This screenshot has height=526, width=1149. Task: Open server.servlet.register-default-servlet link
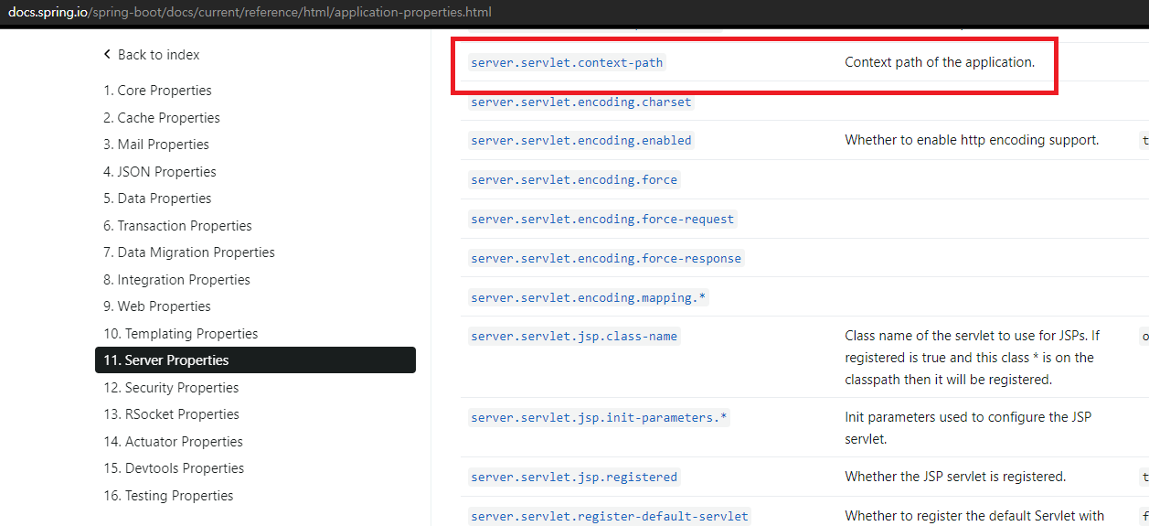pos(610,517)
